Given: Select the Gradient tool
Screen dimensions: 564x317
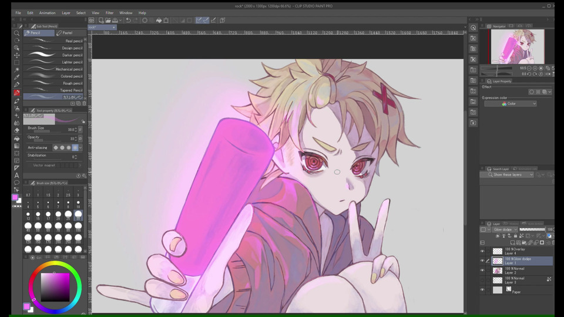Looking at the screenshot, I should (x=16, y=146).
